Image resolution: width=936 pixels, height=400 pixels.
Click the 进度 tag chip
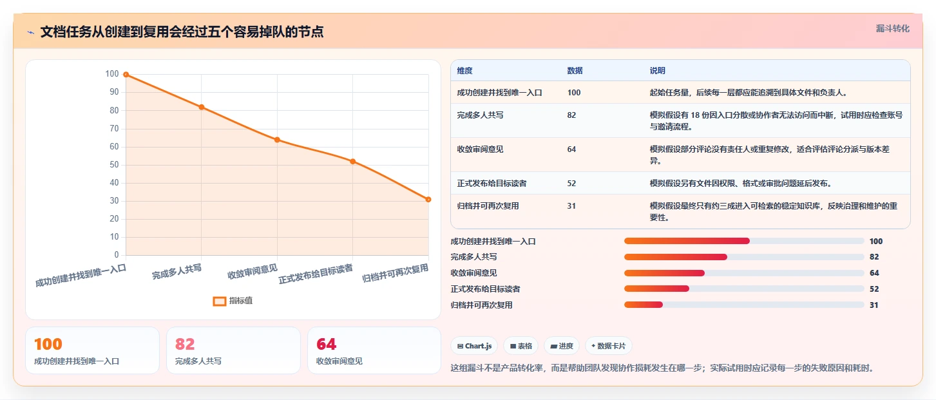[x=562, y=346]
